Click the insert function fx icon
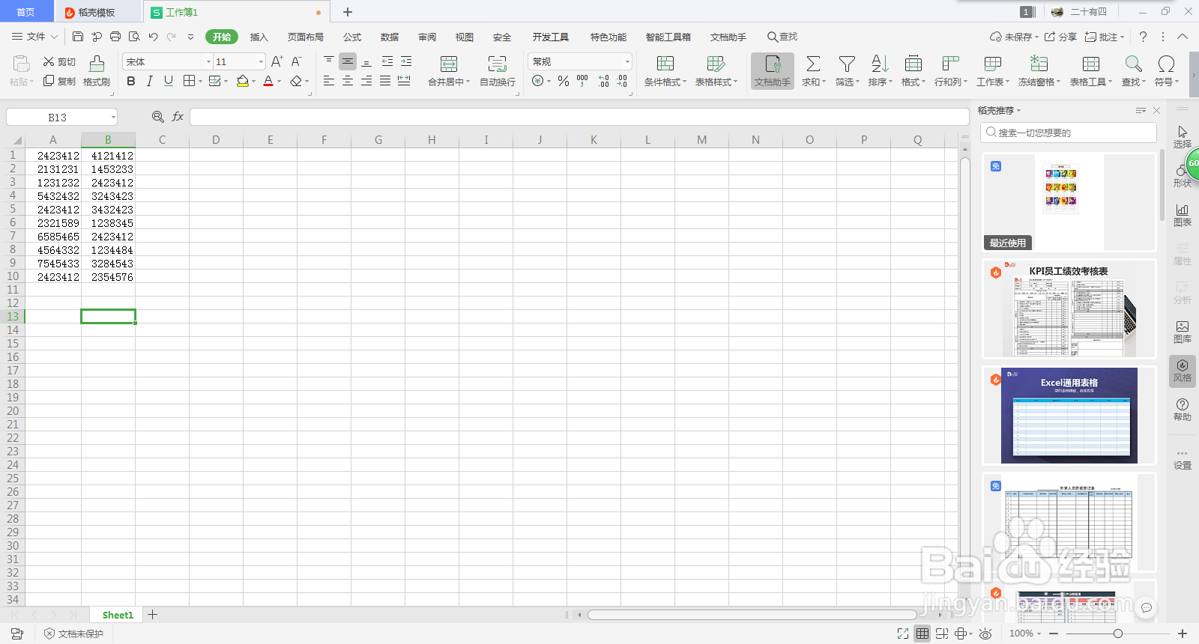Viewport: 1199px width, 644px height. point(178,117)
